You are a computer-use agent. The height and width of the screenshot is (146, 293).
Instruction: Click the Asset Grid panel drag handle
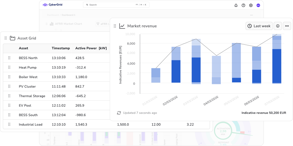(6, 38)
